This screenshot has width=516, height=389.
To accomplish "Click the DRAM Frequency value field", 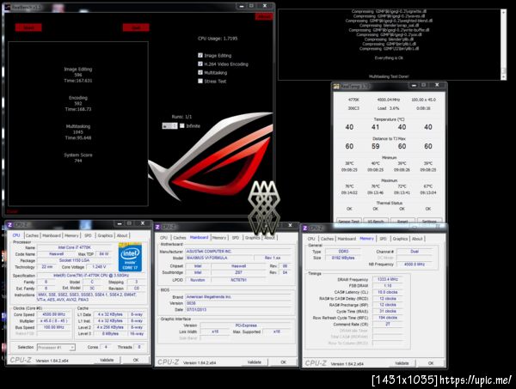I will coord(388,279).
